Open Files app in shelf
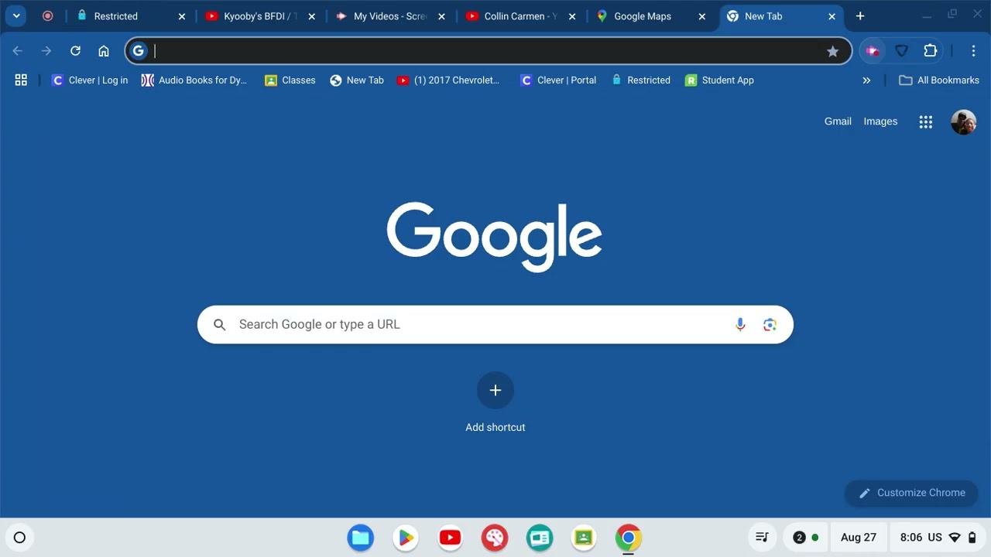The height and width of the screenshot is (557, 991). click(361, 538)
